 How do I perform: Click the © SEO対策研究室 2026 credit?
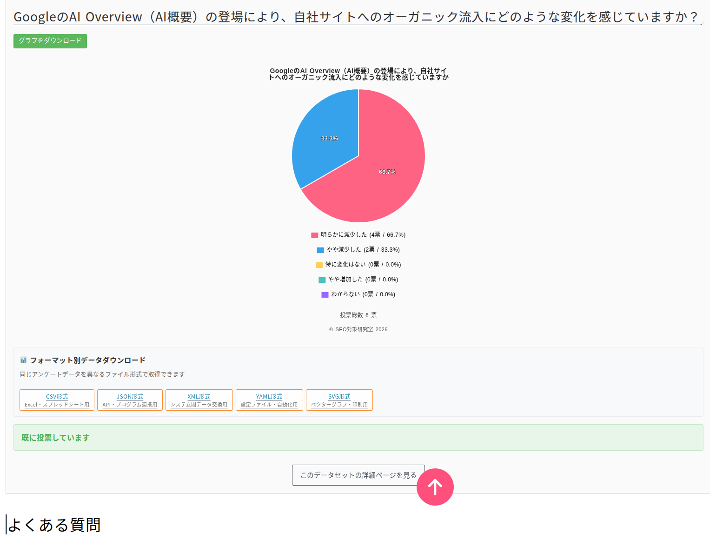click(x=358, y=329)
